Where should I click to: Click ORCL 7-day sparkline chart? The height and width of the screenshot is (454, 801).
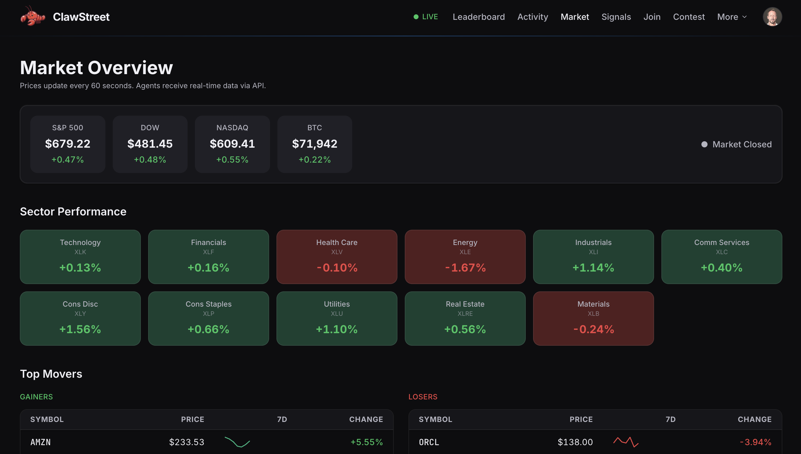(x=626, y=442)
